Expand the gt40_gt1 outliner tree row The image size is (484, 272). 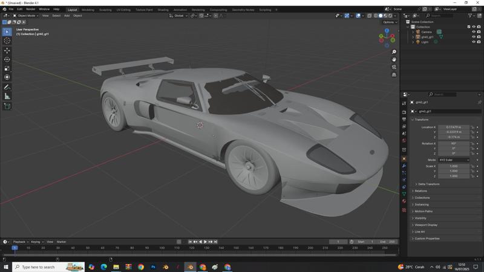pyautogui.click(x=413, y=37)
